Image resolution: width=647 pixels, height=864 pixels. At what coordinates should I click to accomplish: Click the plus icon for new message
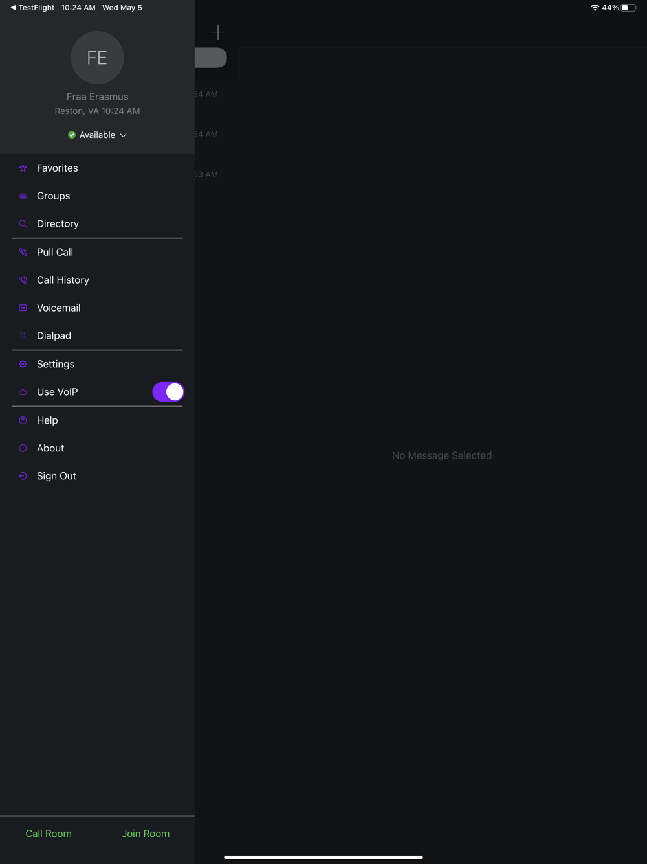pyautogui.click(x=218, y=32)
